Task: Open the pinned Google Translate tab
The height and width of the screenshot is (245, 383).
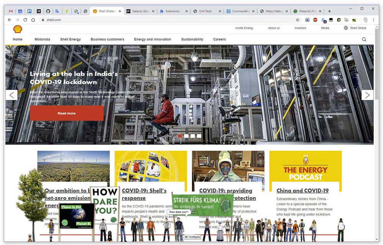Action: coord(57,11)
